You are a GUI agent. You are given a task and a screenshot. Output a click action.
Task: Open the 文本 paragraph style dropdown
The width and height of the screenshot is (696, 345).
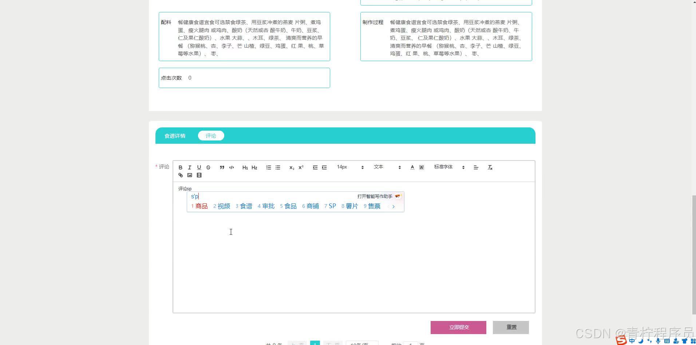pos(387,167)
